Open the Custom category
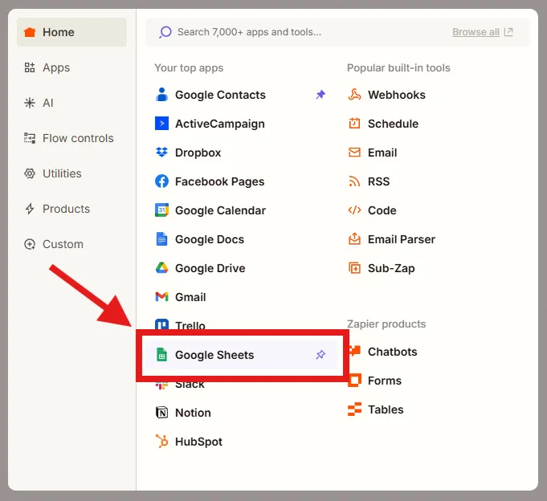Screen dimensions: 547x501 pyautogui.click(x=53, y=244)
